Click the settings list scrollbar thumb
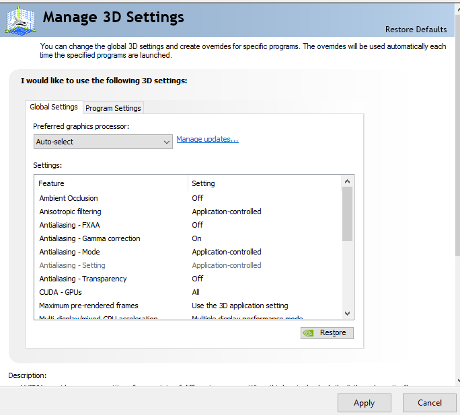460x415 pixels. [x=347, y=214]
